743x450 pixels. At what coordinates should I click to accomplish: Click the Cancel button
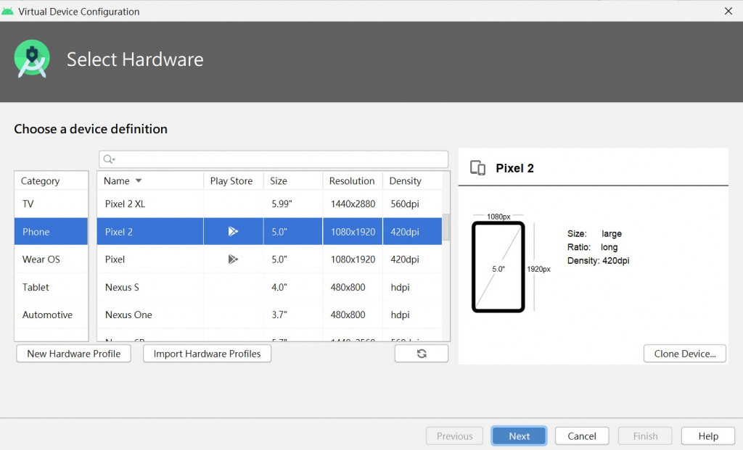[x=582, y=436]
